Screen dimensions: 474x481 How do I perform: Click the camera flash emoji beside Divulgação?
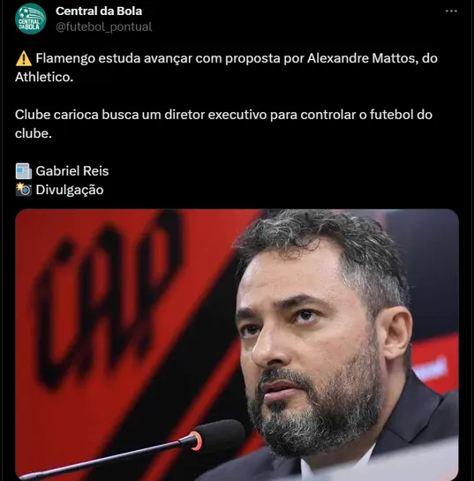[24, 190]
